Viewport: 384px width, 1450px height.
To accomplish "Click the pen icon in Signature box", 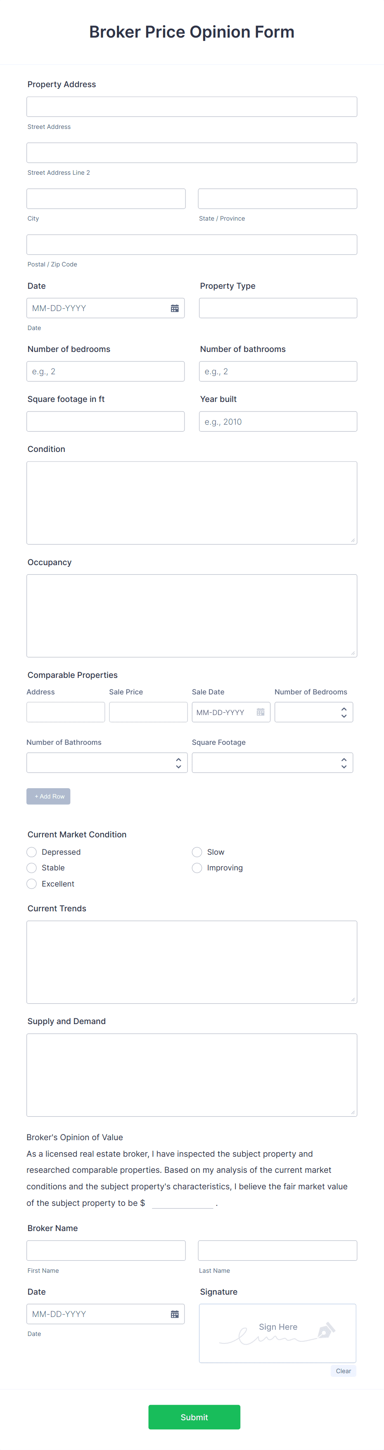I will [x=326, y=1331].
